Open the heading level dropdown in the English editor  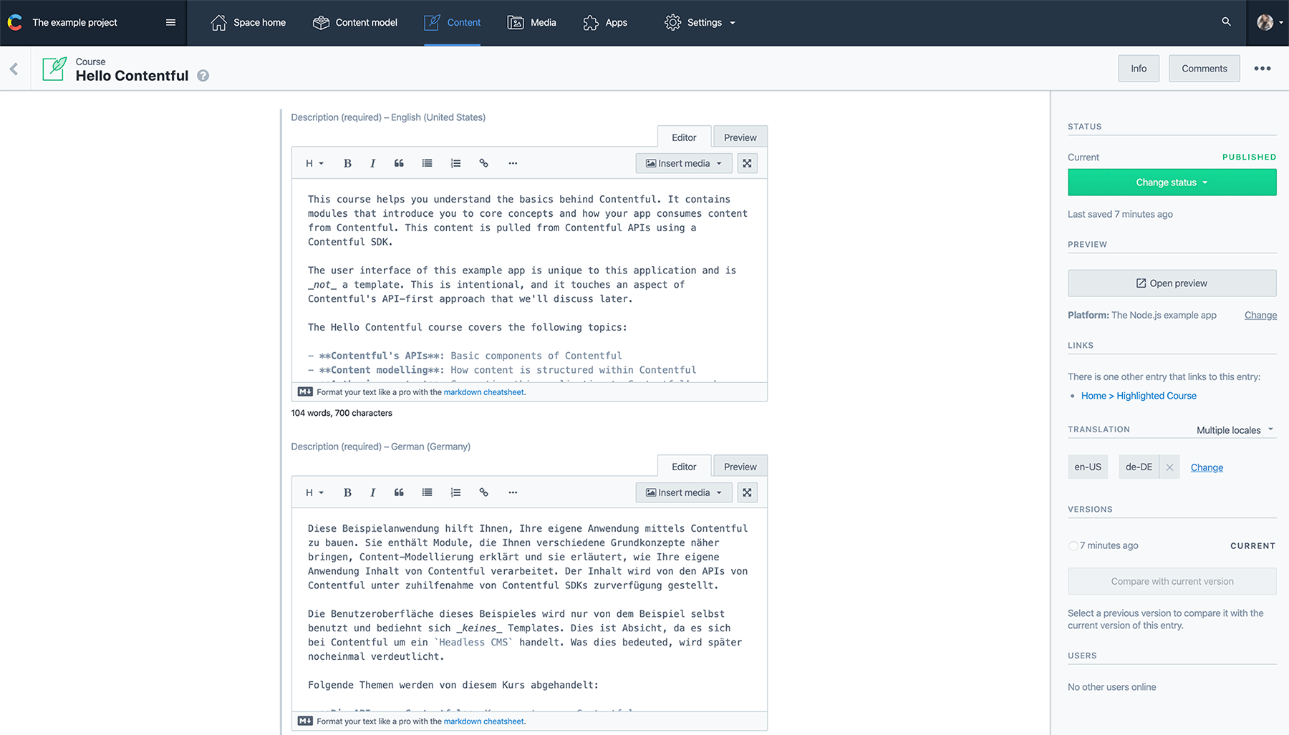(314, 162)
